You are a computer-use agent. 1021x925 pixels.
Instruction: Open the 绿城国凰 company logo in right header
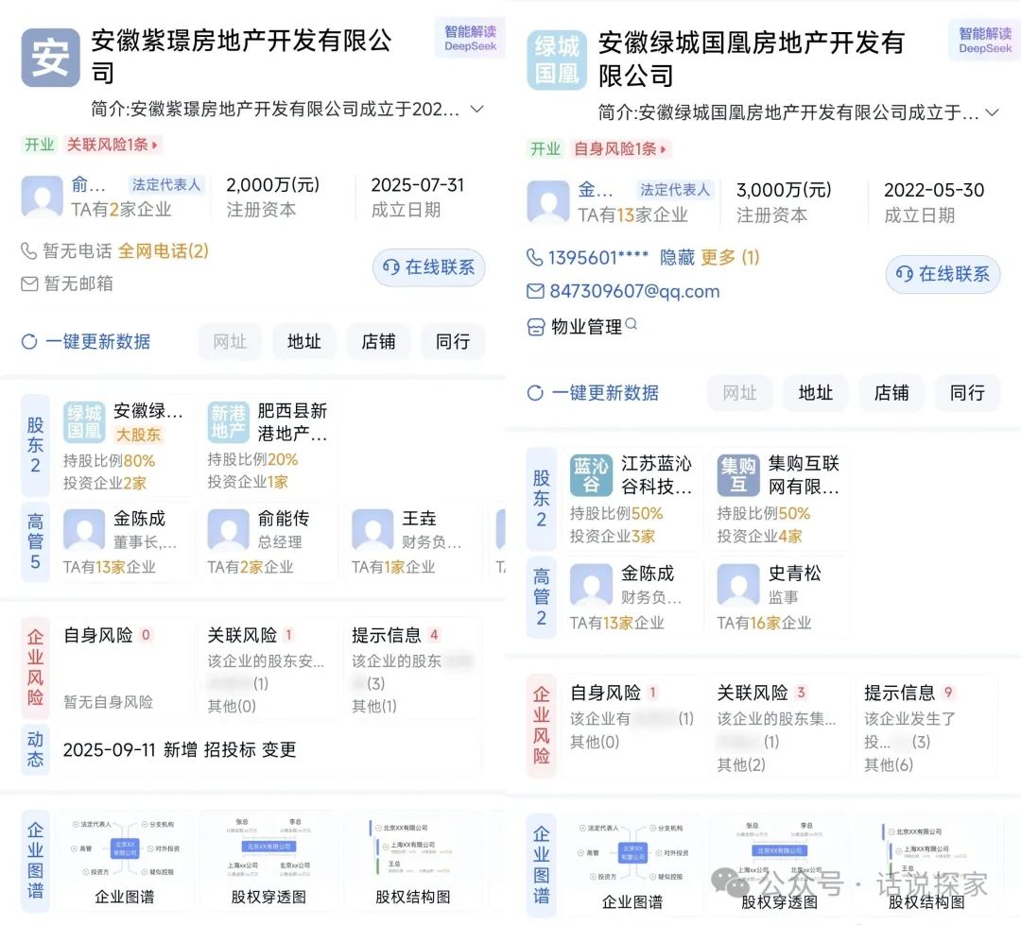[x=557, y=60]
